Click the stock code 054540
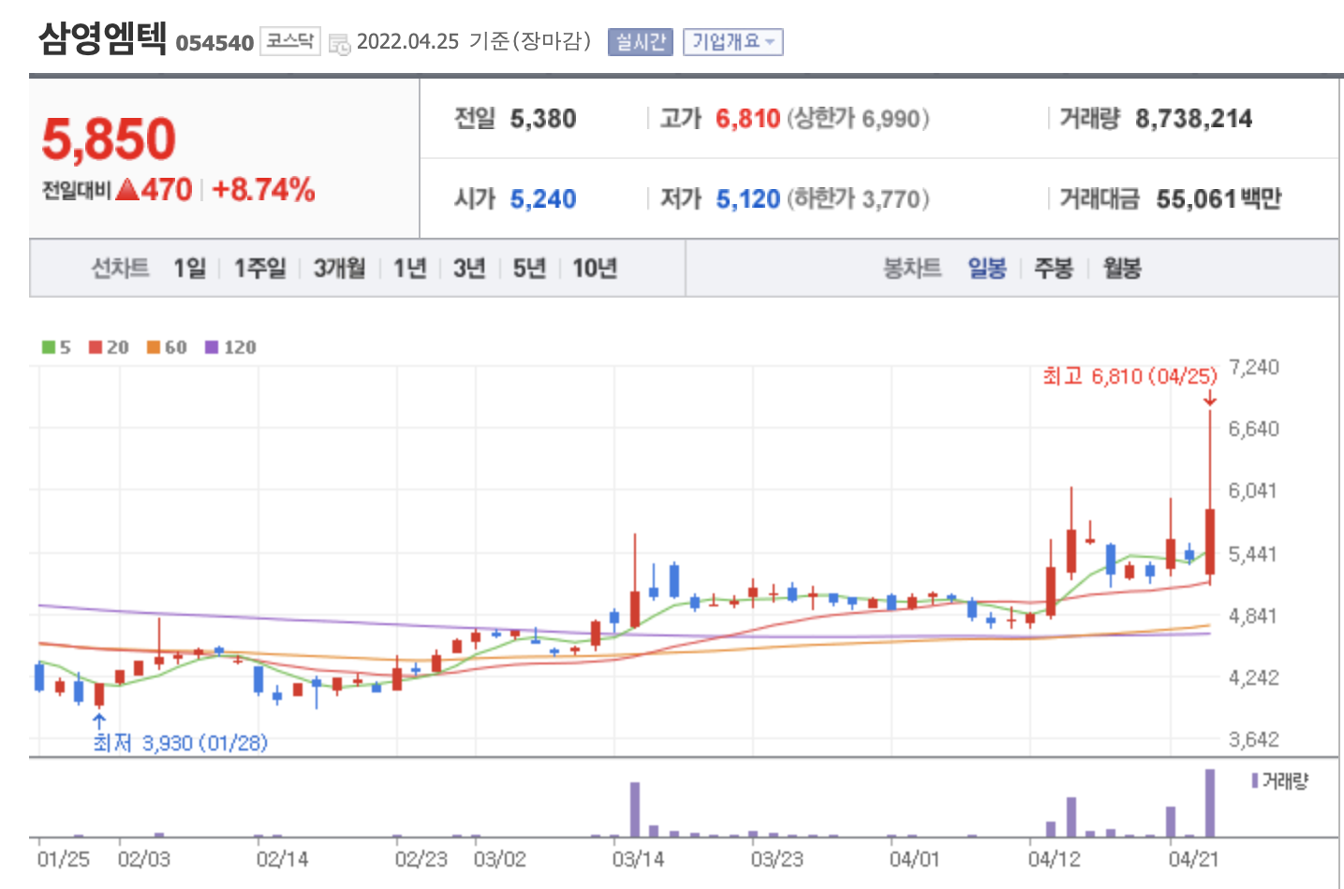The height and width of the screenshot is (889, 1344). 214,43
